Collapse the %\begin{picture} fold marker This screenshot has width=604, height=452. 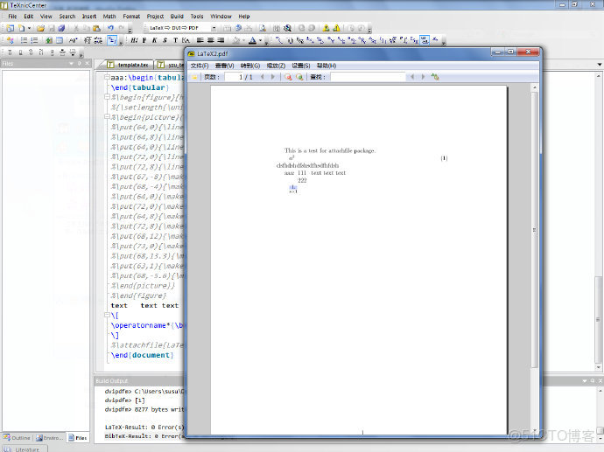(107, 117)
